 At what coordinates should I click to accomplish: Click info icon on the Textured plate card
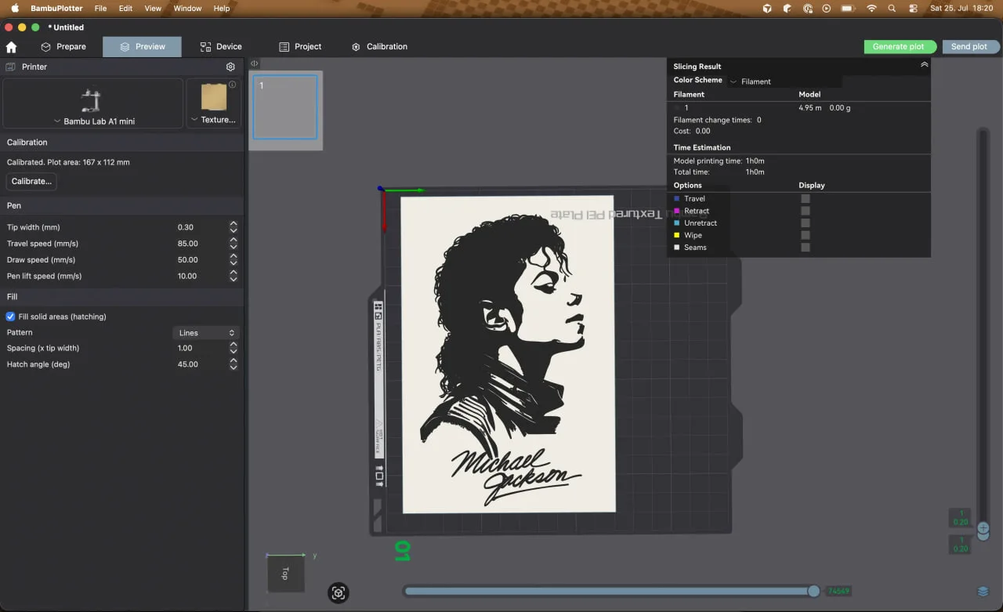pos(233,85)
